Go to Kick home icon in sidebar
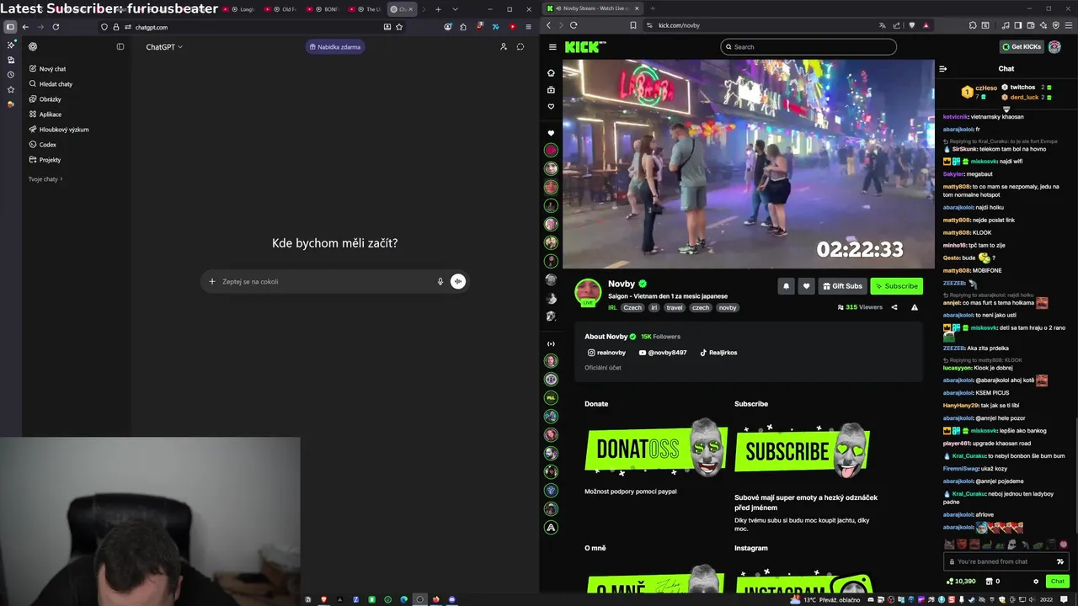The image size is (1078, 606). 551,73
